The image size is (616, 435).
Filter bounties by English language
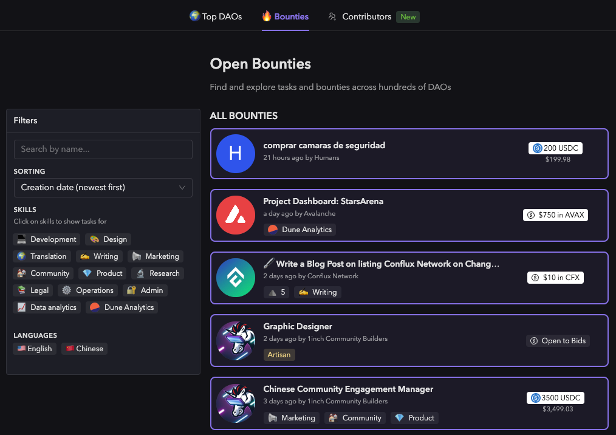point(35,349)
